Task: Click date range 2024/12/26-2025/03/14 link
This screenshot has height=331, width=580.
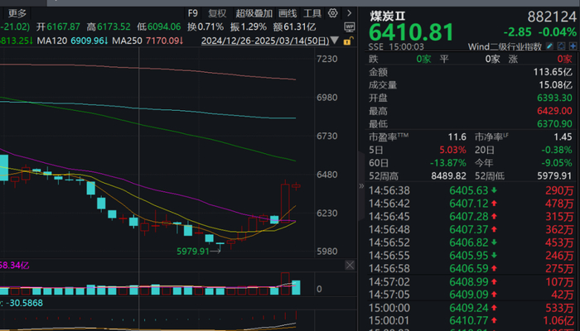Action: coord(265,41)
